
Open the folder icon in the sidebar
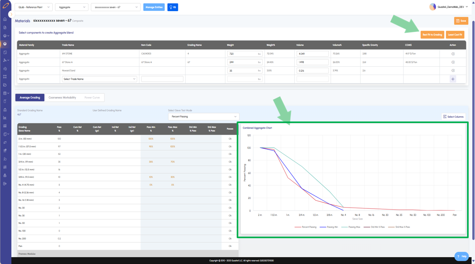[x=5, y=85]
